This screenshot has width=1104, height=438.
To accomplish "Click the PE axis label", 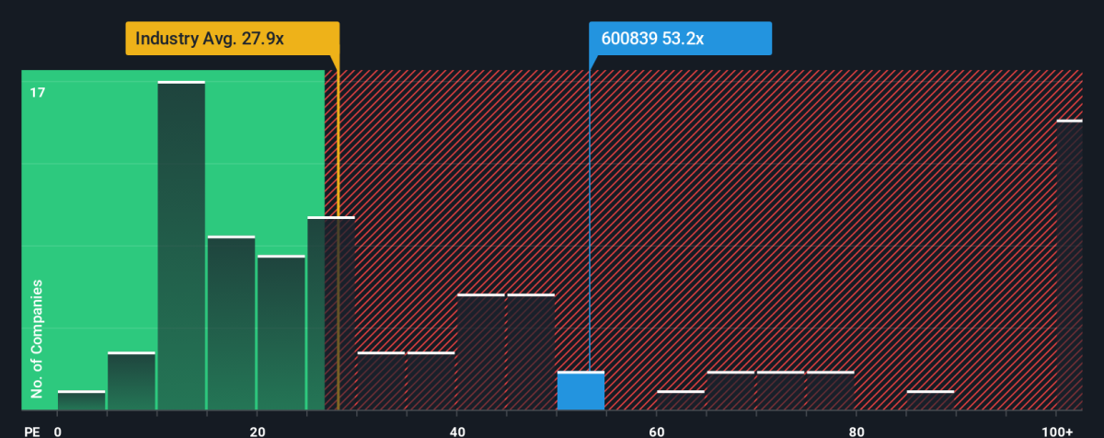I will [x=33, y=431].
